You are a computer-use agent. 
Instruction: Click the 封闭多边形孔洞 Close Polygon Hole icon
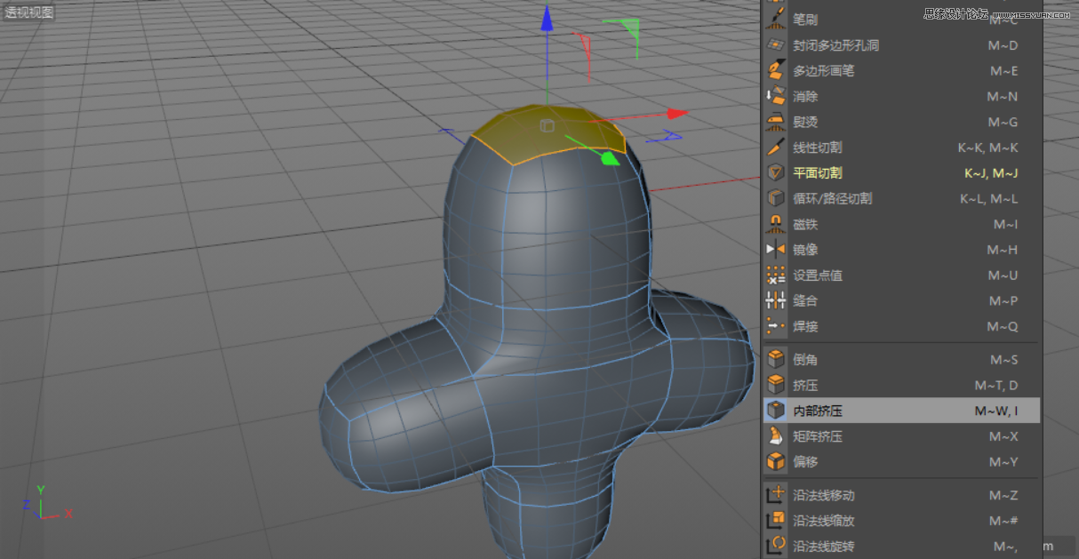(775, 44)
